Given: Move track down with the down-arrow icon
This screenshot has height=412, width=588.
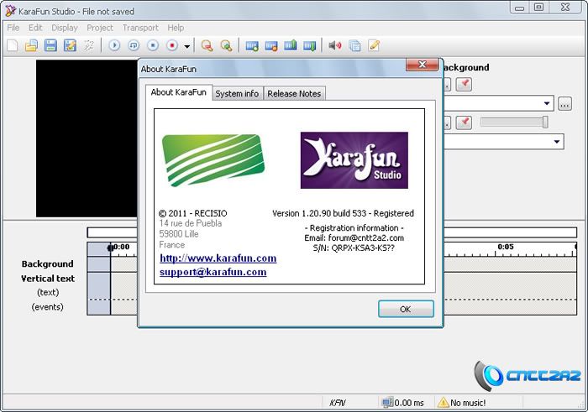Looking at the screenshot, I should (x=309, y=45).
